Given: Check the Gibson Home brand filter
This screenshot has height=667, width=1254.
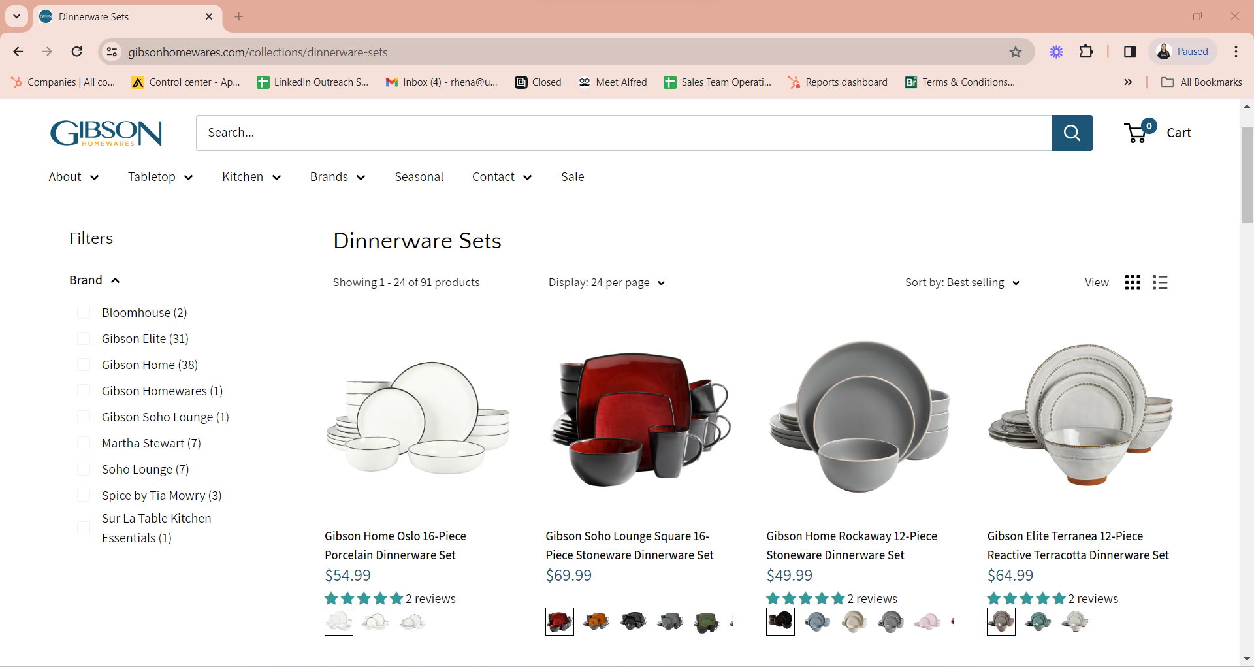Looking at the screenshot, I should (84, 365).
